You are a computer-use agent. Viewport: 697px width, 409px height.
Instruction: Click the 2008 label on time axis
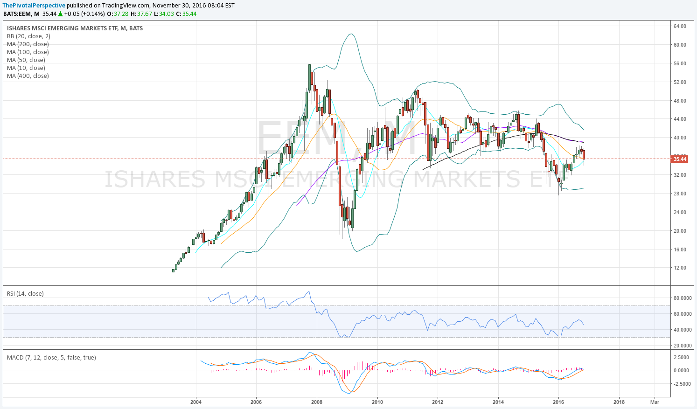(317, 402)
